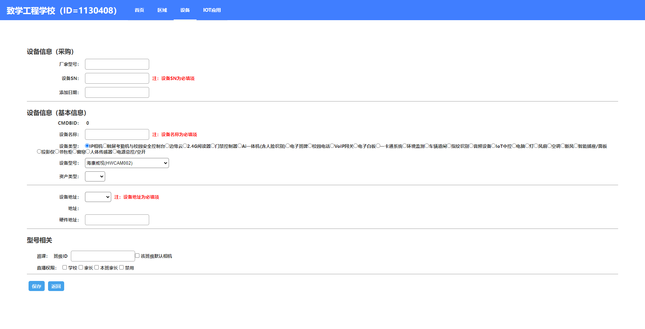Click the 保存 button
Viewport: 645px width, 329px height.
pos(36,286)
